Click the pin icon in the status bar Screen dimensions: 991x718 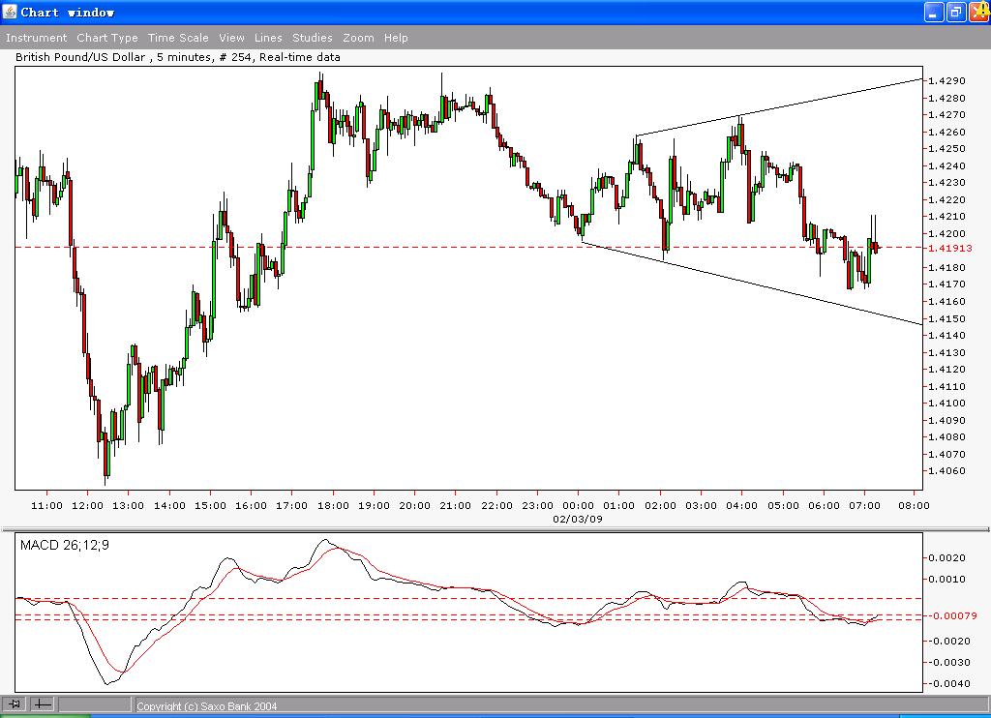pyautogui.click(x=15, y=703)
